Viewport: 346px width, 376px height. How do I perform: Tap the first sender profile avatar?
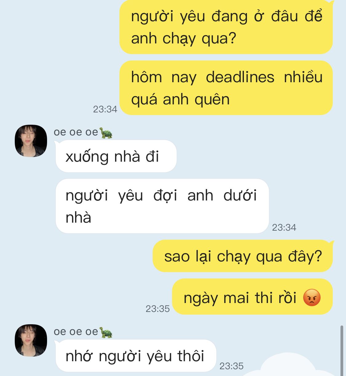pyautogui.click(x=31, y=141)
